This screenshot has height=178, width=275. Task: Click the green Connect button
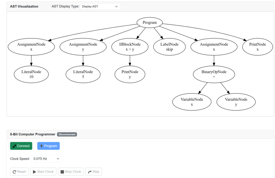[x=21, y=146]
